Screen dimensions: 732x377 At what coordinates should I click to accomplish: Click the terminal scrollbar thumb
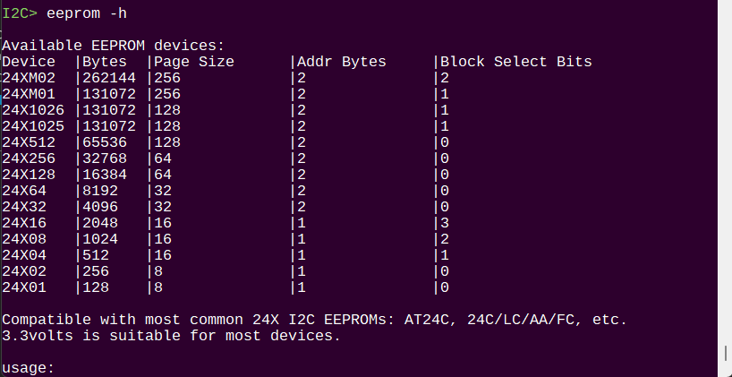point(726,353)
